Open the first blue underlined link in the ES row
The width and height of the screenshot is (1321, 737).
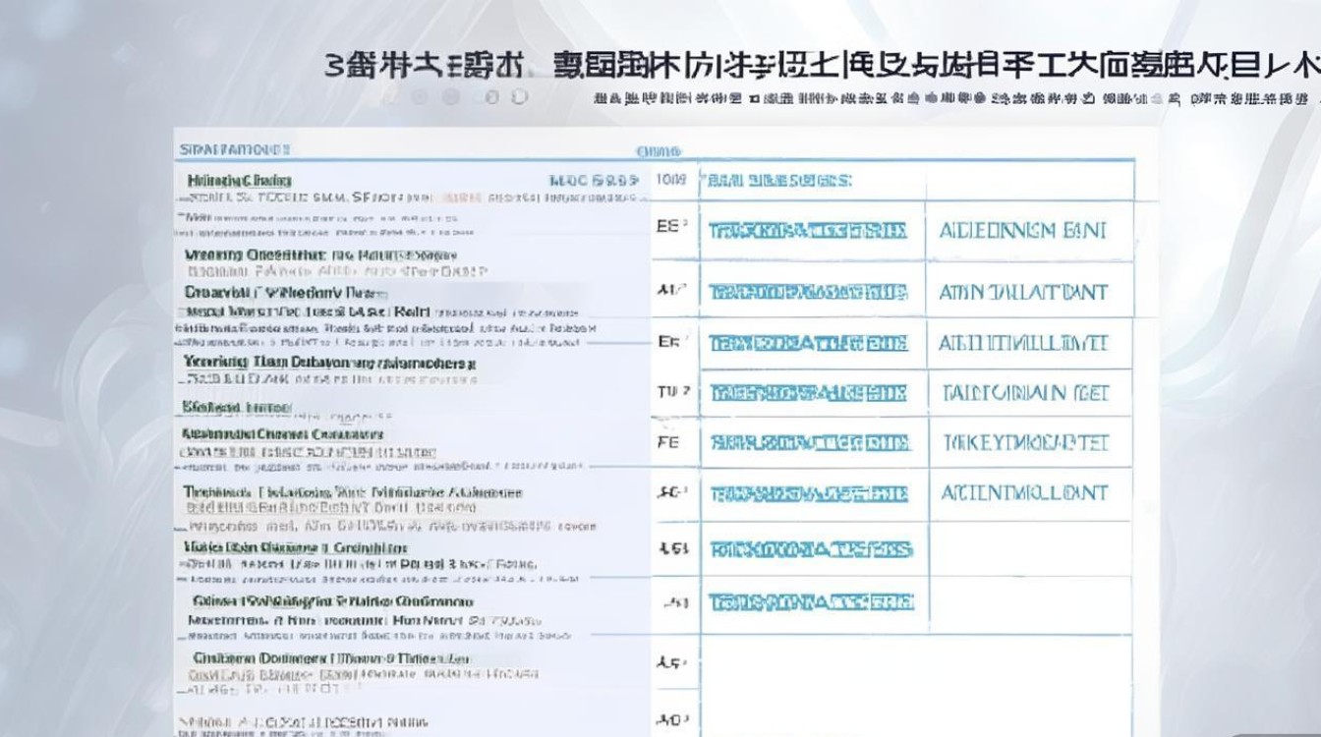(x=810, y=232)
